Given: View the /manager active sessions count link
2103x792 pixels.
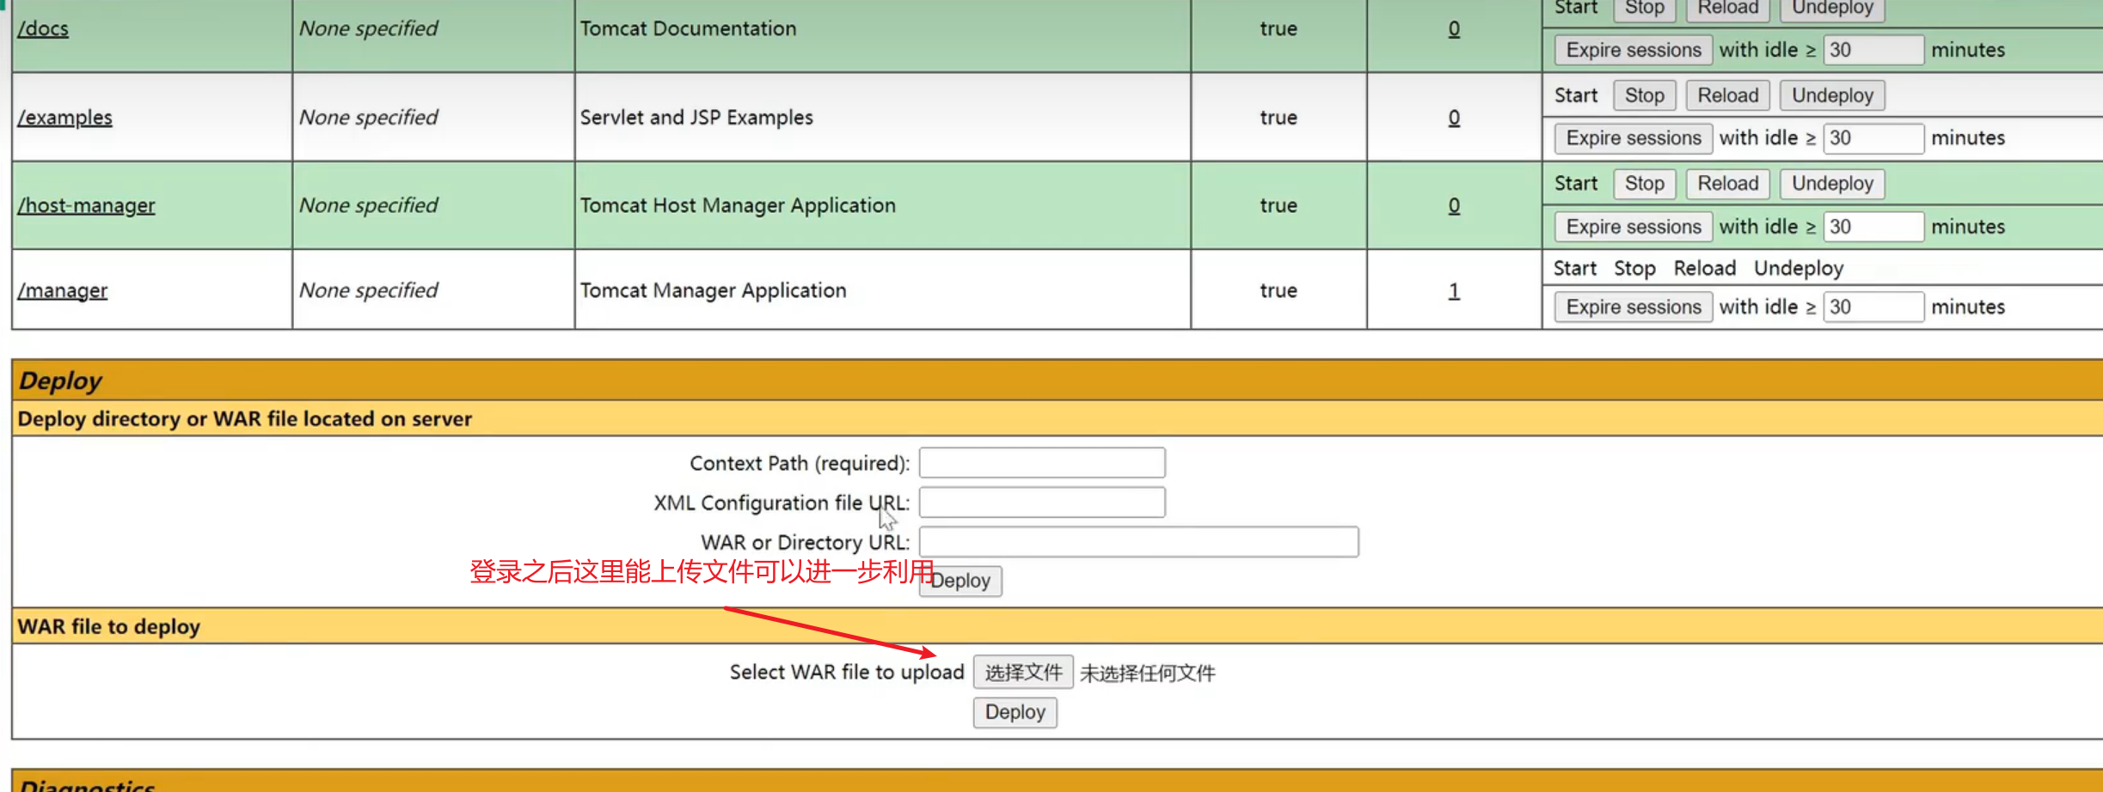Looking at the screenshot, I should point(1454,290).
